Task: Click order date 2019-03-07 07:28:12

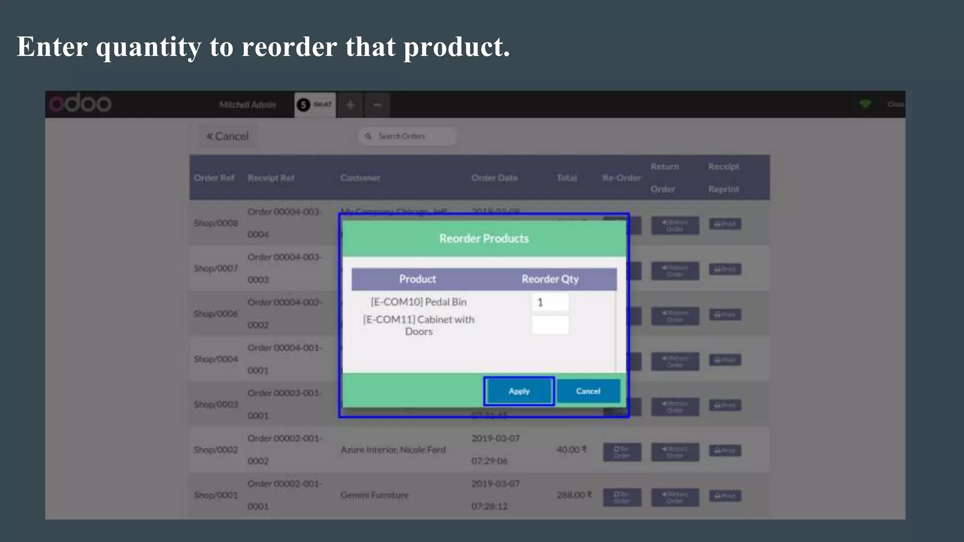Action: [496, 495]
